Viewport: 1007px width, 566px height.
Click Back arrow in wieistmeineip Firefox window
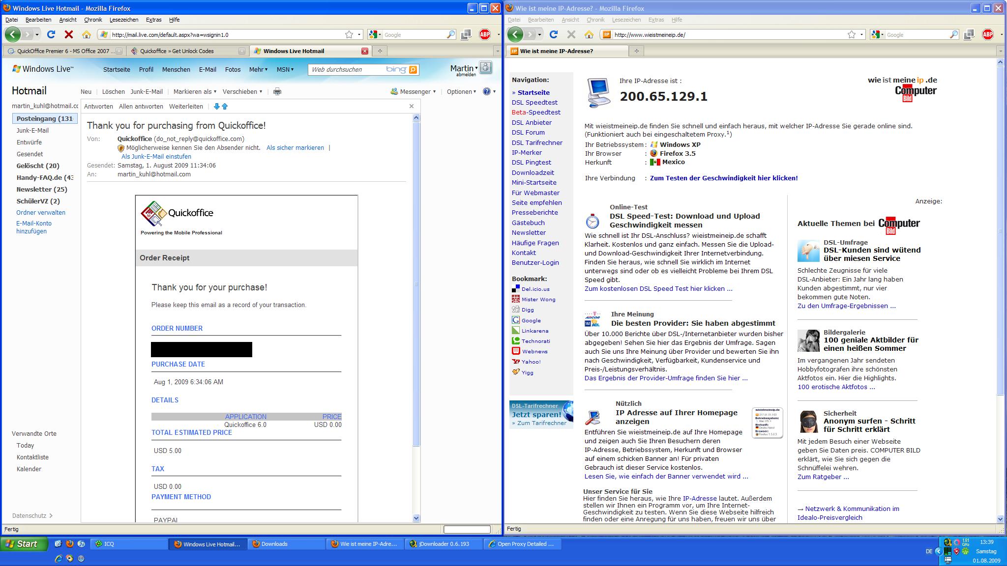pos(515,34)
